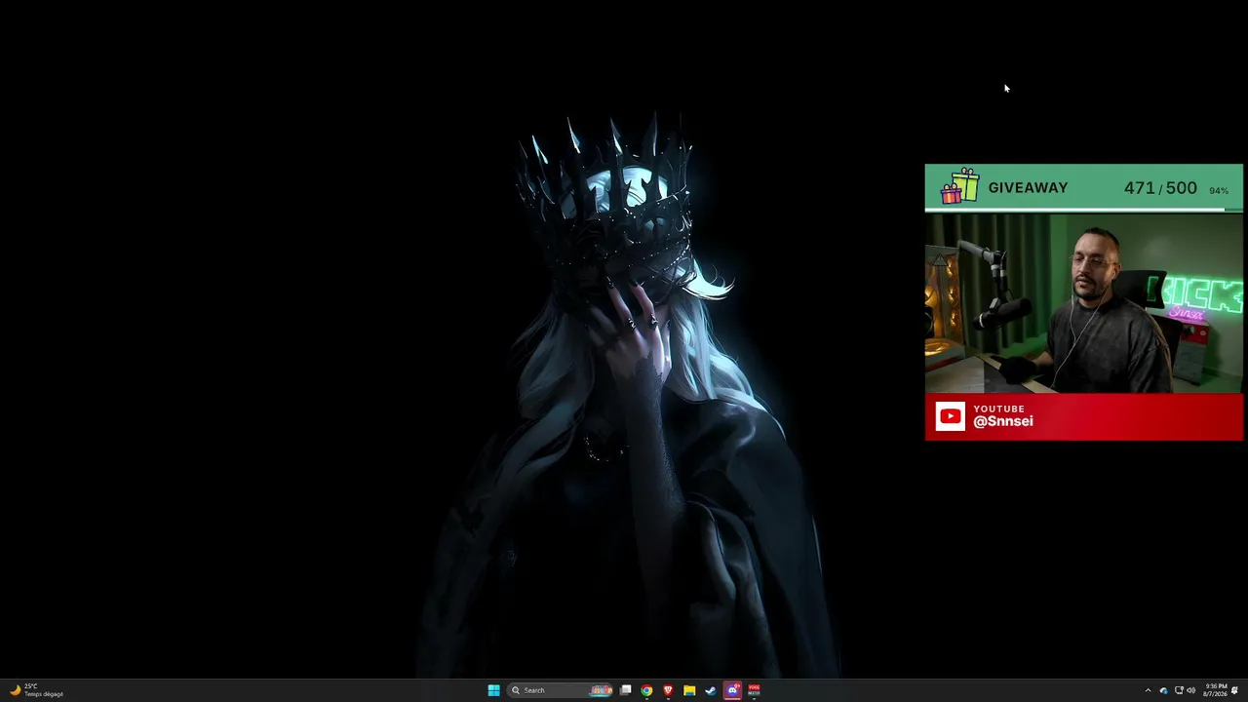Open the notification center bell icon

click(x=1234, y=690)
